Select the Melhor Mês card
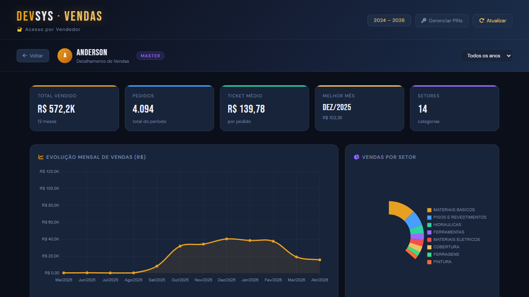 (x=360, y=108)
